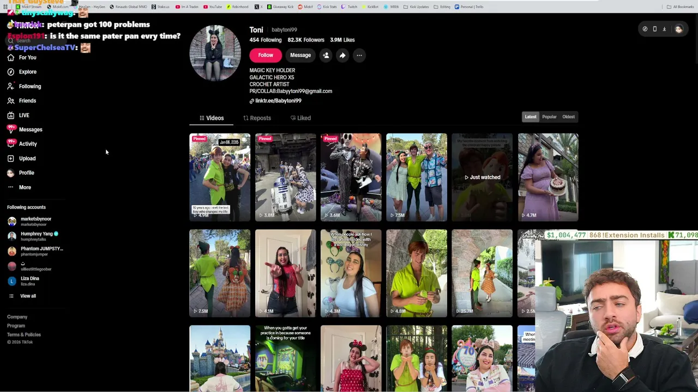Open Humphrey Yang's account

[x=33, y=236]
